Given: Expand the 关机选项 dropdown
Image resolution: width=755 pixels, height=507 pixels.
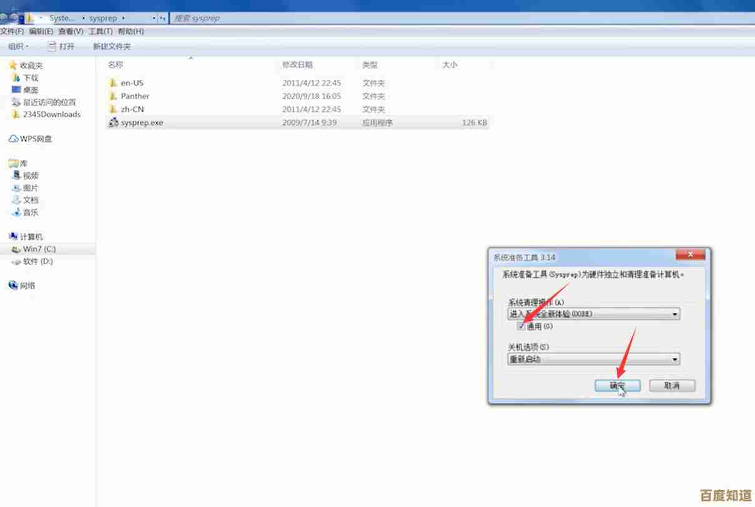Looking at the screenshot, I should [674, 360].
